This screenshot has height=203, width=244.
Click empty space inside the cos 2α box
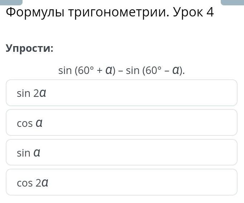(140, 182)
